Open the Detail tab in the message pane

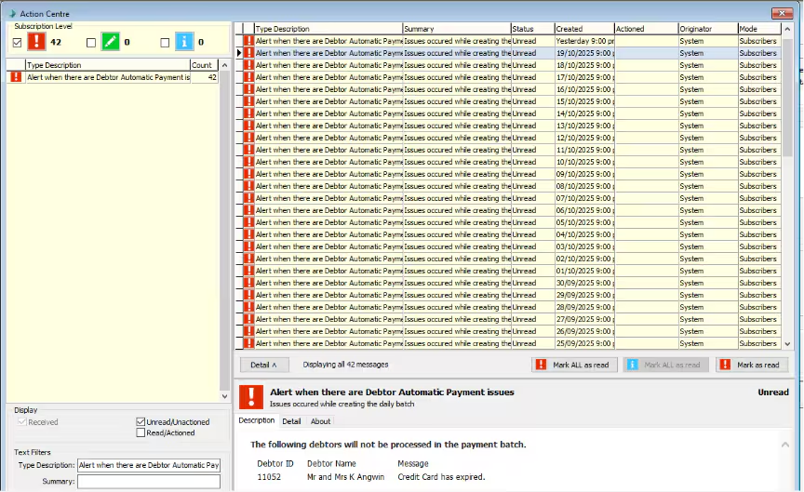point(291,421)
